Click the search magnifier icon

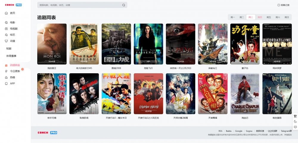pyautogui.click(x=124, y=5)
